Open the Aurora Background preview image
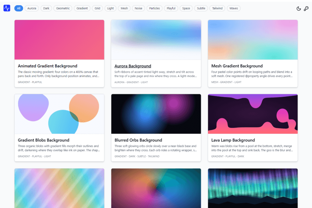The image size is (312, 208). tap(156, 40)
